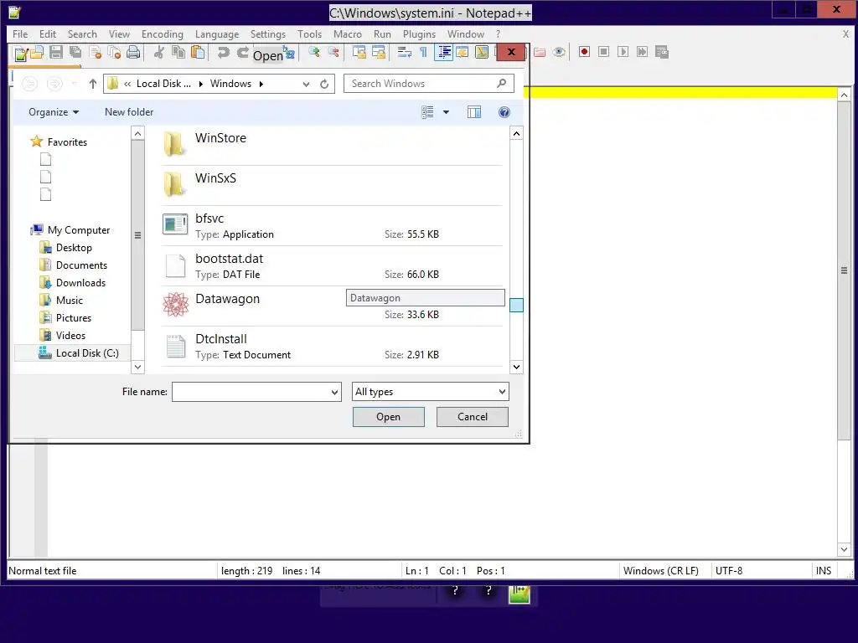
Task: Open the view options dropdown arrow
Action: coord(446,112)
